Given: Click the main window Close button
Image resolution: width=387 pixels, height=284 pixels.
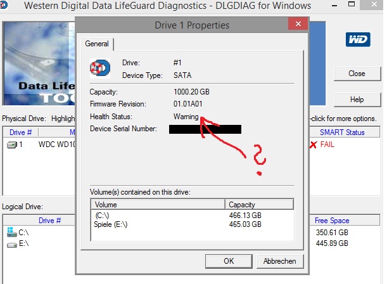Looking at the screenshot, I should [357, 74].
